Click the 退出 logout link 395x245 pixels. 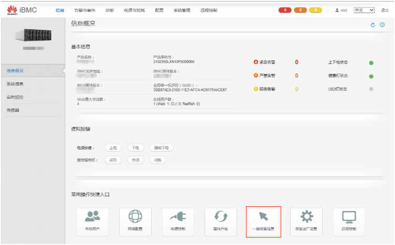[385, 10]
